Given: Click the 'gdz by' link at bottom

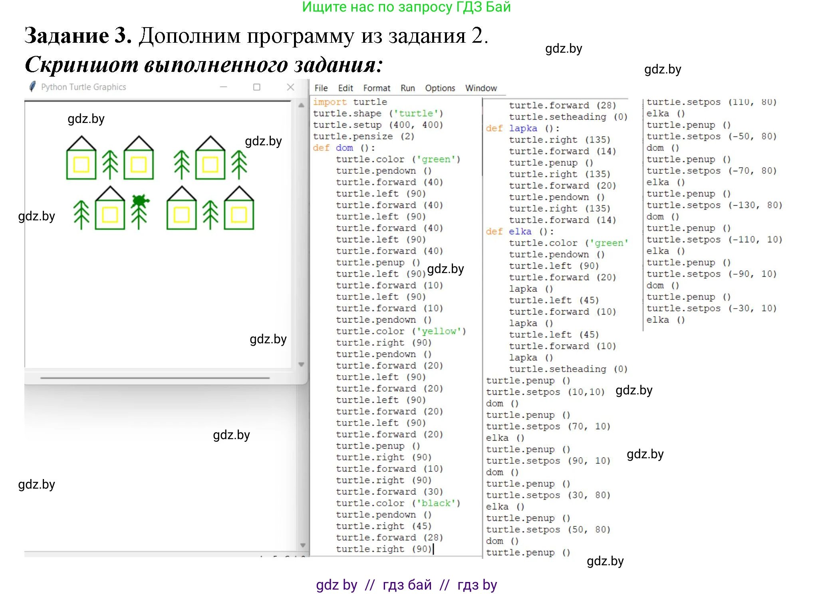Looking at the screenshot, I should [336, 584].
